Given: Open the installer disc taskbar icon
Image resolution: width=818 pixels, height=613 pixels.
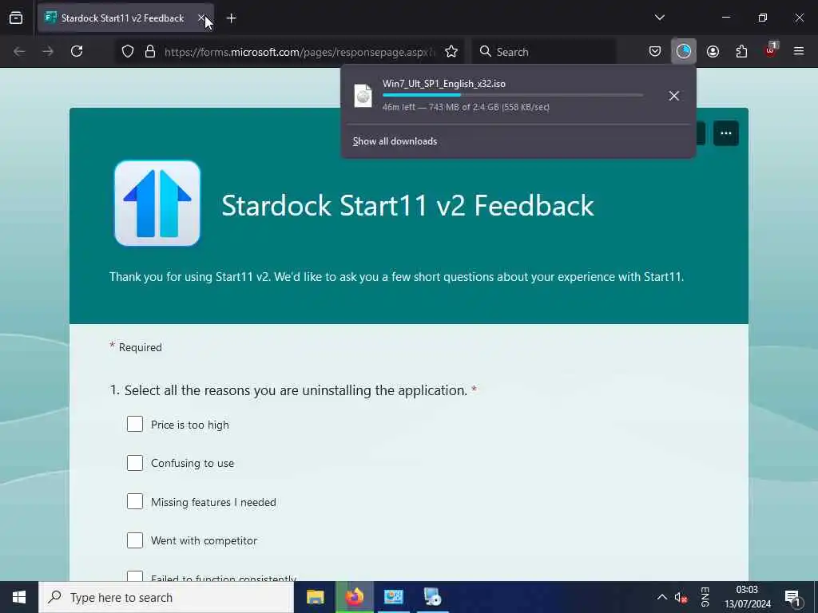Looking at the screenshot, I should coord(432,597).
